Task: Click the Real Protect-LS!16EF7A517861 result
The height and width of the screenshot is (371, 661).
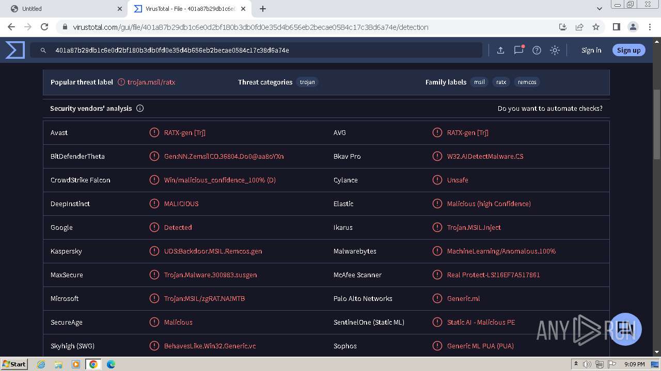Action: [x=493, y=275]
